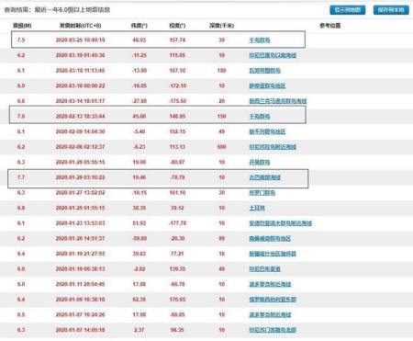Select the depth 180 cell
The image size is (413, 341).
(x=222, y=71)
